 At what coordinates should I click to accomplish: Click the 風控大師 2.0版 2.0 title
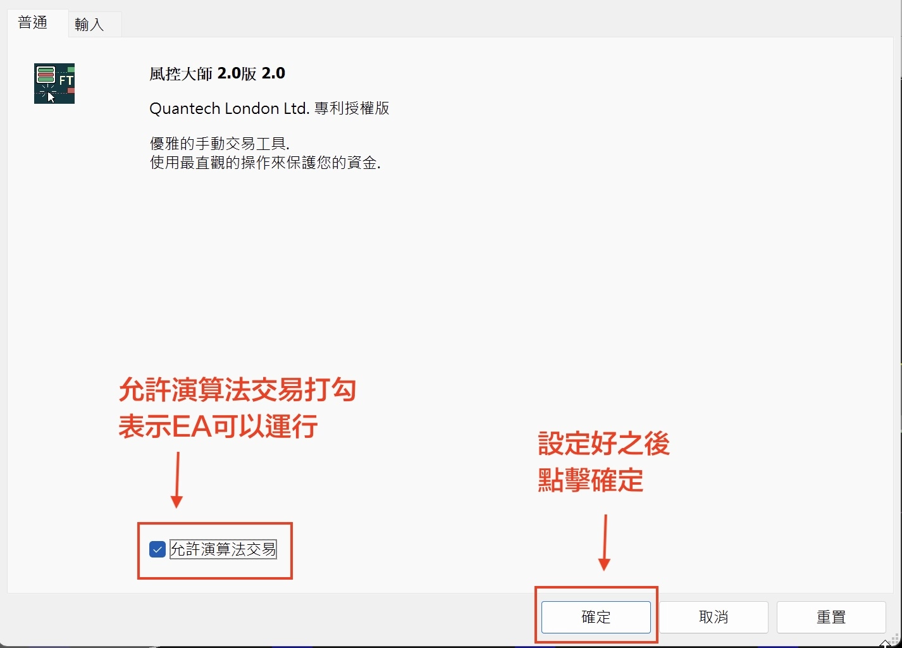[x=217, y=73]
